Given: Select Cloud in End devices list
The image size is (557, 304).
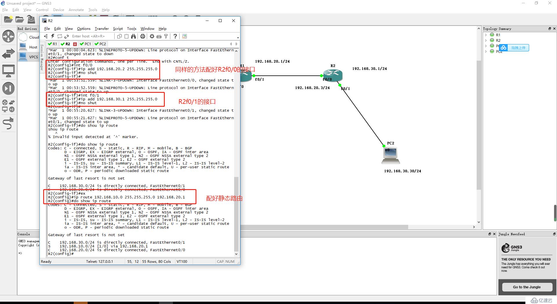Looking at the screenshot, I should coord(29,37).
